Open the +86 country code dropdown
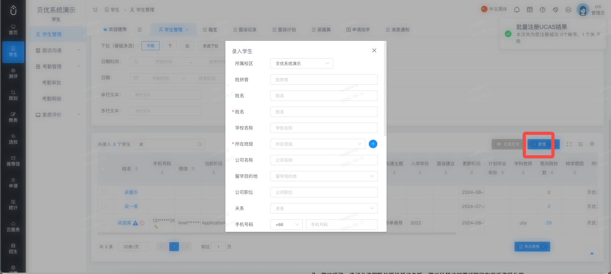 click(286, 224)
